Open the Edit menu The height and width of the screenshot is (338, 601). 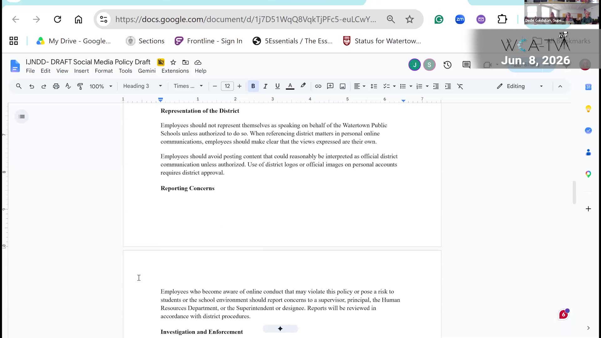point(45,71)
